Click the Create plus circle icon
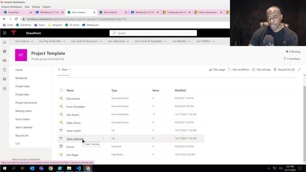This screenshot has width=306, height=172. [4, 88]
